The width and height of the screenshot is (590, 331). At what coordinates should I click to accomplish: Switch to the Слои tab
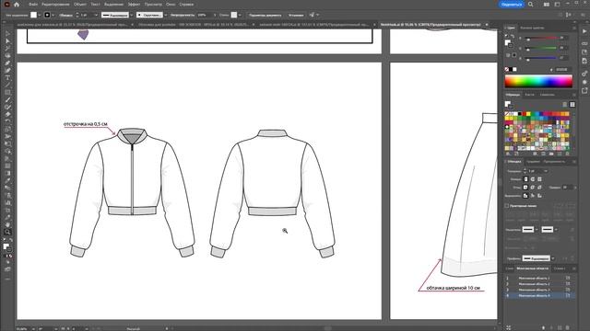coord(510,268)
